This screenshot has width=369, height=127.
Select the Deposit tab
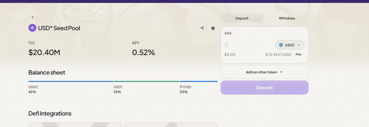click(242, 18)
